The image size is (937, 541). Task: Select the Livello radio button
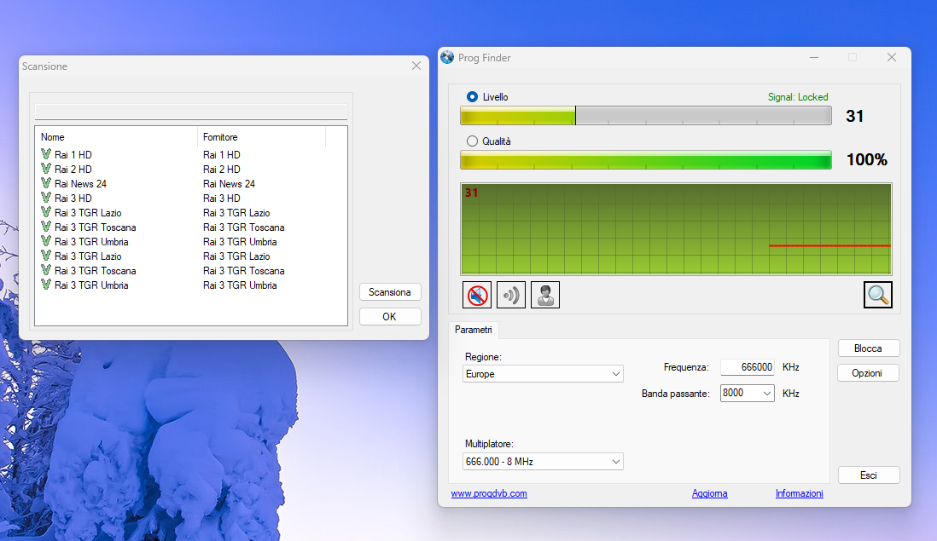472,96
